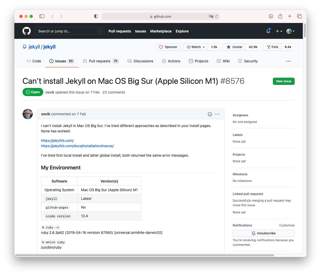Go to Marketplace
321x276 pixels.
[161, 31]
